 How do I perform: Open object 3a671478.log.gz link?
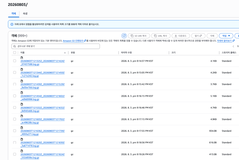[42, 144]
